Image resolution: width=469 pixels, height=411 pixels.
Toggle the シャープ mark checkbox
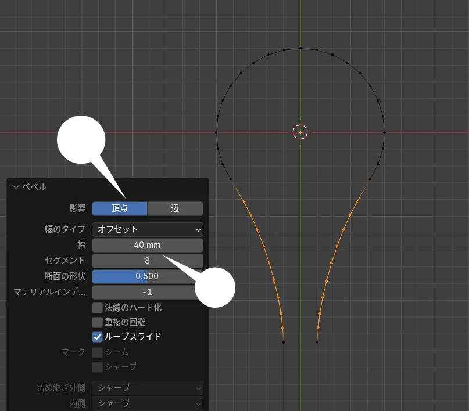pyautogui.click(x=97, y=367)
